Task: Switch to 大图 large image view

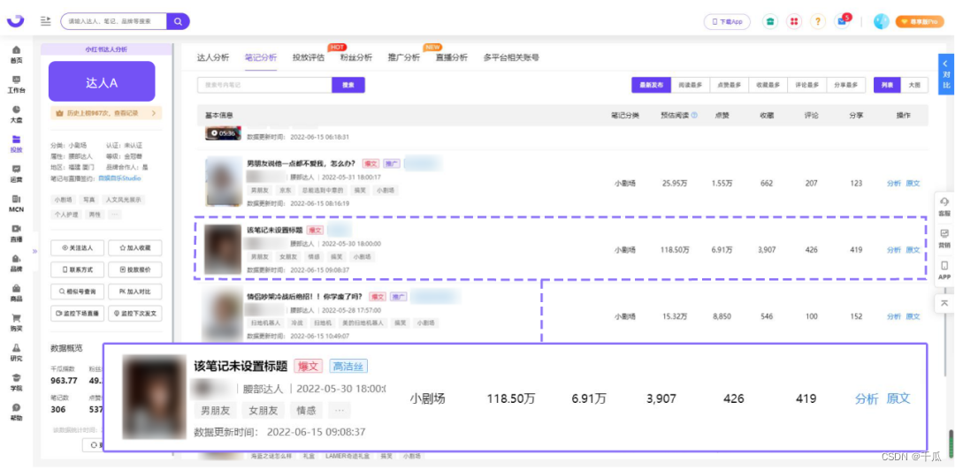Action: point(914,85)
